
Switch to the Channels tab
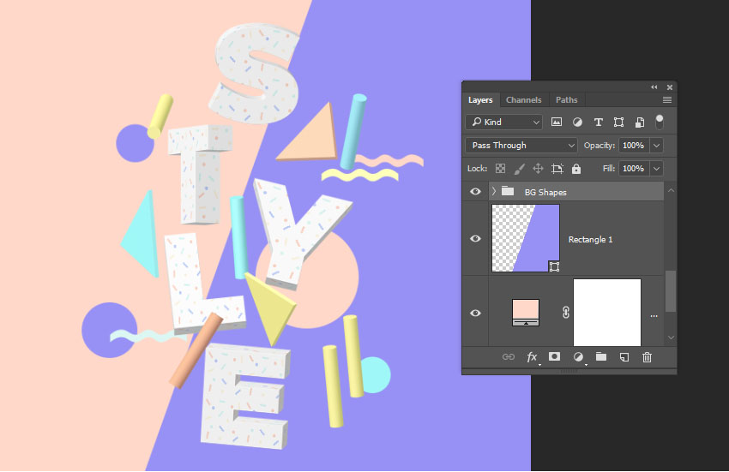click(523, 100)
